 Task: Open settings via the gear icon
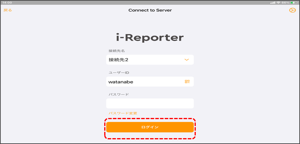[x=292, y=10]
